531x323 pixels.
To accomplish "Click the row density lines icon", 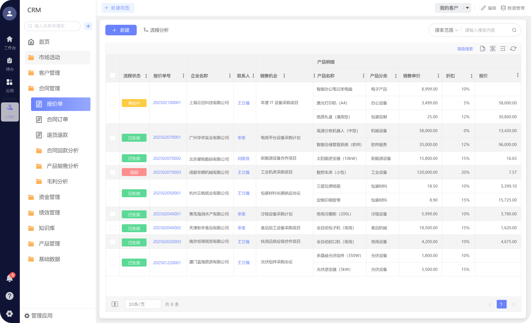I will 503,49.
